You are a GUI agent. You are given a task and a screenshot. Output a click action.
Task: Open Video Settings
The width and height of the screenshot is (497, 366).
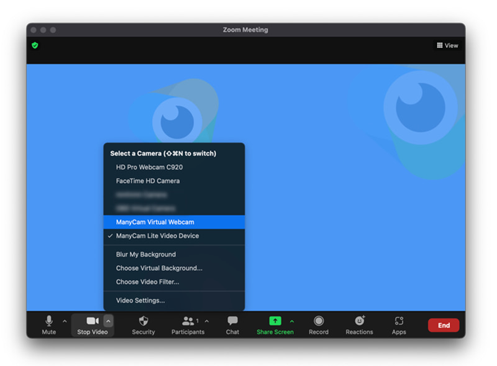(x=174, y=300)
